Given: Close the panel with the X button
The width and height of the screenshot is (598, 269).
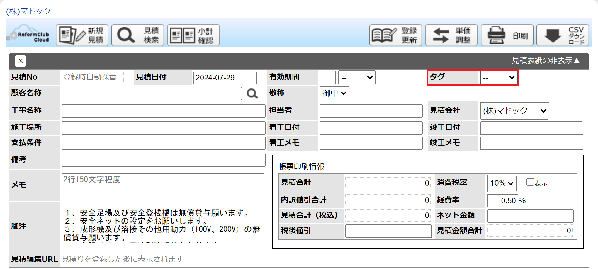Looking at the screenshot, I should coord(21,61).
